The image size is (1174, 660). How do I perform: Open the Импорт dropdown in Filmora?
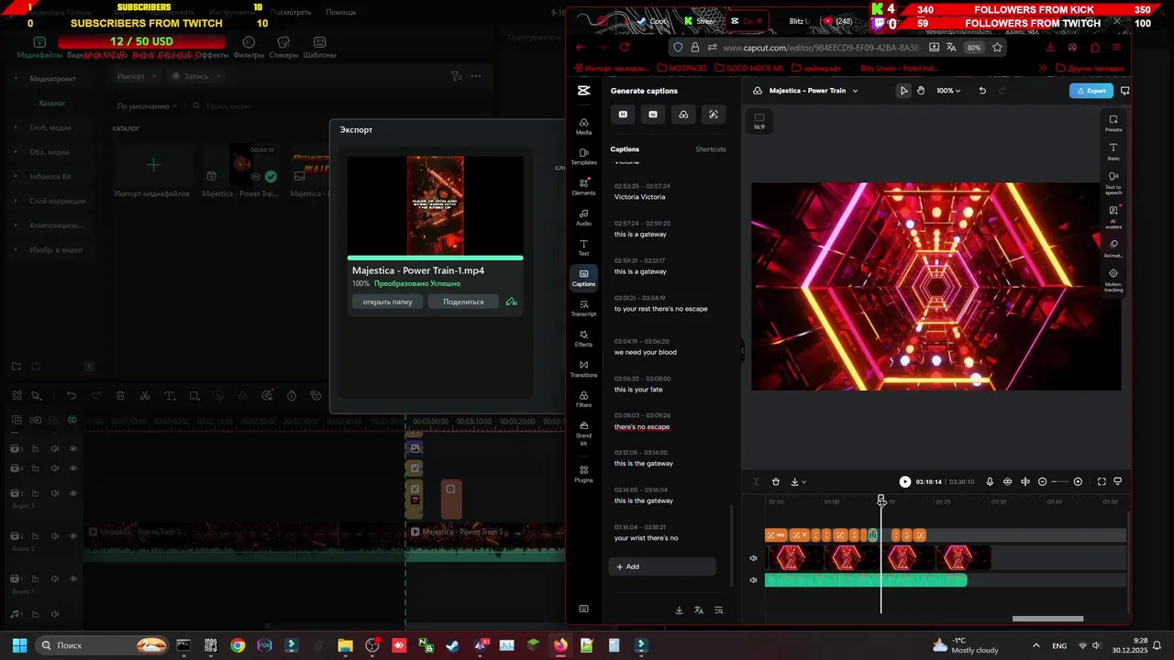pos(137,76)
